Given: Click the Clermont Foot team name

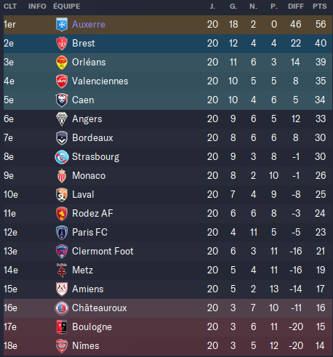Looking at the screenshot, I should click(x=103, y=252).
